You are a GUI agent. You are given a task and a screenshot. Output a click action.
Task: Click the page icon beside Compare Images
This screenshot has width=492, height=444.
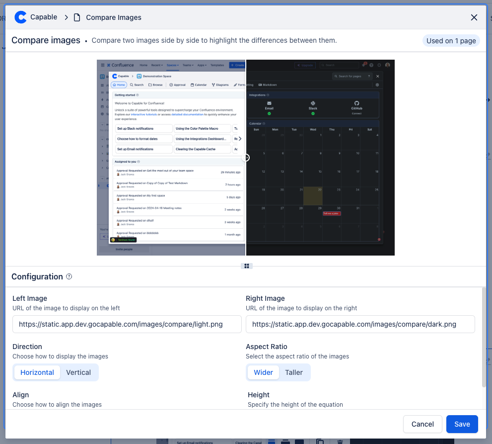coord(77,17)
